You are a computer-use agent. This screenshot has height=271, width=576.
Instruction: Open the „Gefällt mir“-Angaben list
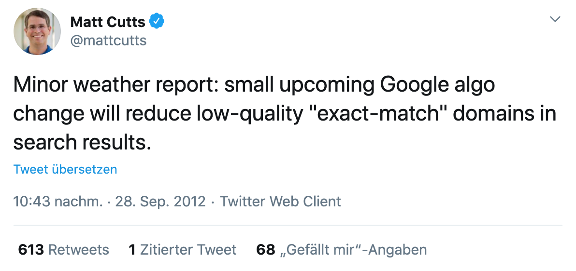353,249
